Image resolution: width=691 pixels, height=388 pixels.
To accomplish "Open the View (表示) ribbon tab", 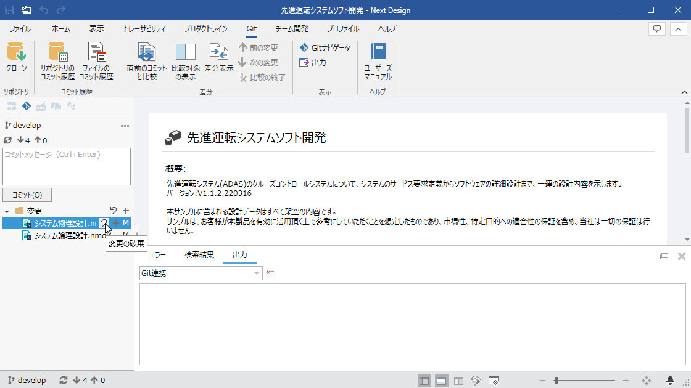I will click(96, 29).
